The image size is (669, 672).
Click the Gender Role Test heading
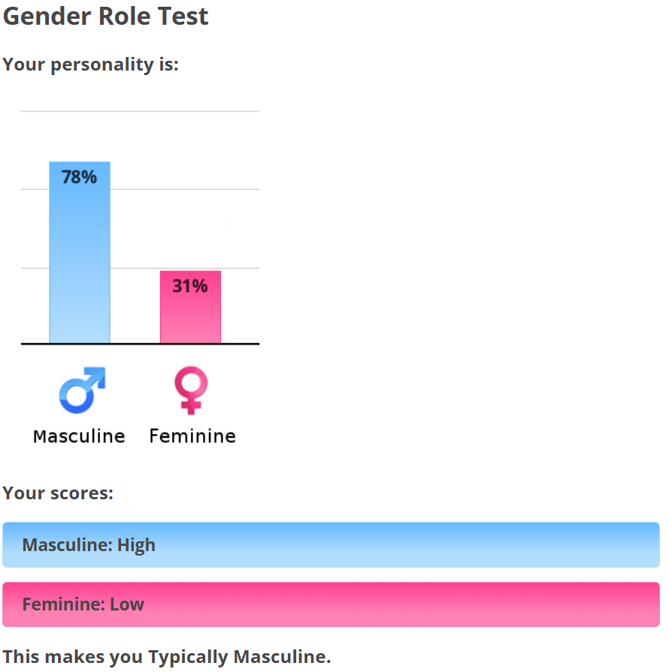pyautogui.click(x=105, y=17)
